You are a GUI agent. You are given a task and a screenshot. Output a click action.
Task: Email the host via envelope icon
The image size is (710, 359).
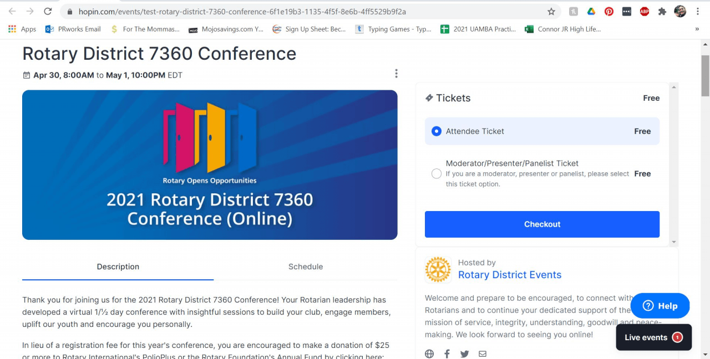tap(483, 354)
